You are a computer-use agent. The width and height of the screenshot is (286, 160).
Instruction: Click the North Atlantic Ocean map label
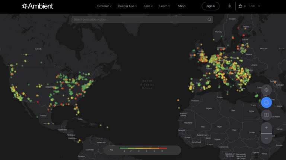click(x=147, y=84)
